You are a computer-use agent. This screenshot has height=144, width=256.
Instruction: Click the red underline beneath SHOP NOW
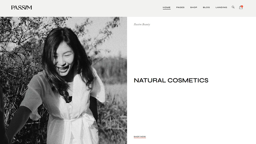(140, 138)
